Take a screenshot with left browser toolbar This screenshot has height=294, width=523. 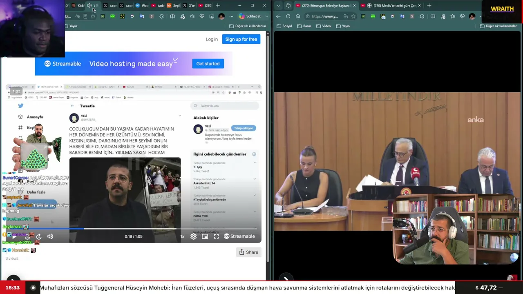(x=212, y=16)
